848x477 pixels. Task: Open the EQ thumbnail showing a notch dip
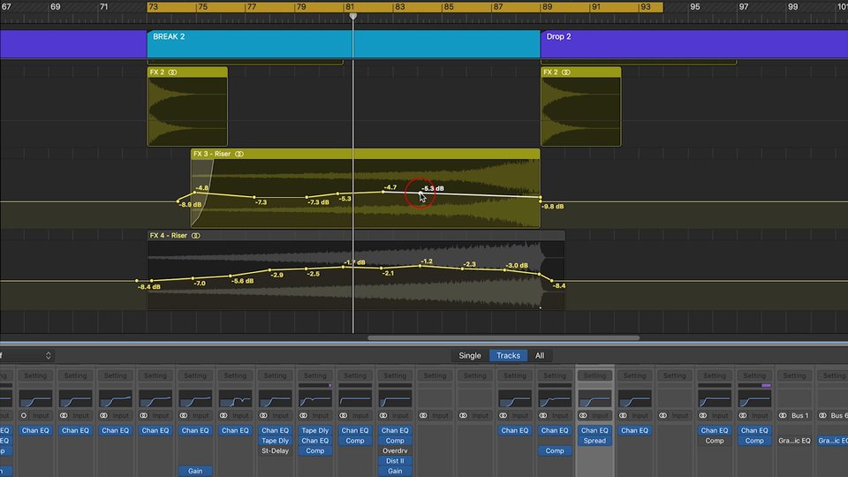[x=235, y=399]
